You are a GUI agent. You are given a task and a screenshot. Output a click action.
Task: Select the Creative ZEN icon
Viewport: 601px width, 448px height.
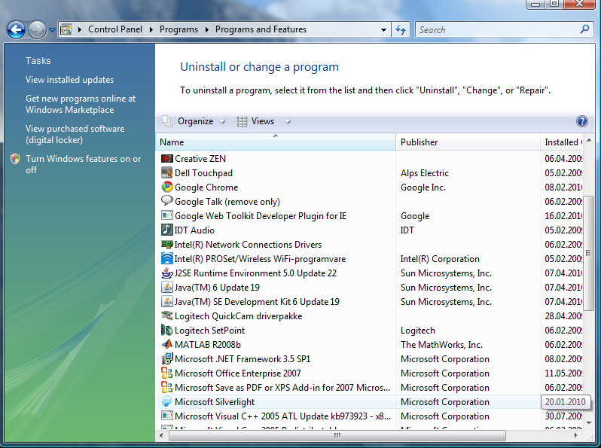(x=166, y=158)
